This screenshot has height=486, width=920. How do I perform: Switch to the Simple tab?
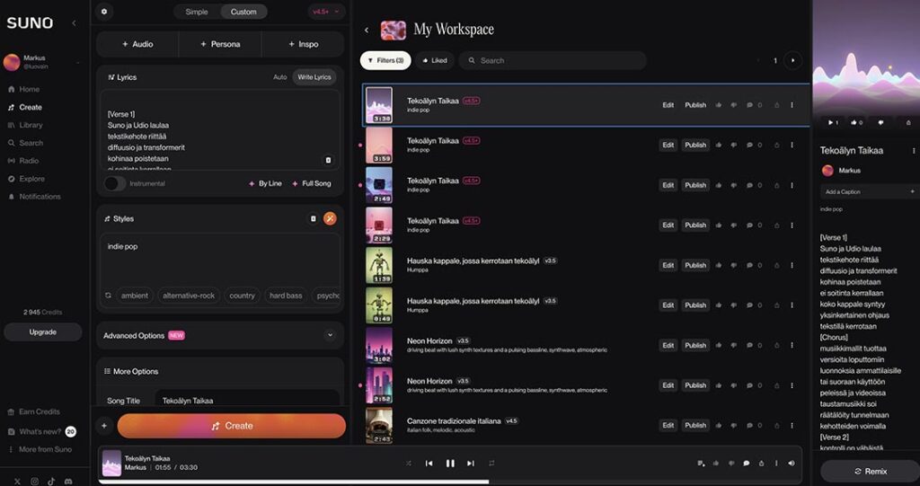[x=197, y=12]
